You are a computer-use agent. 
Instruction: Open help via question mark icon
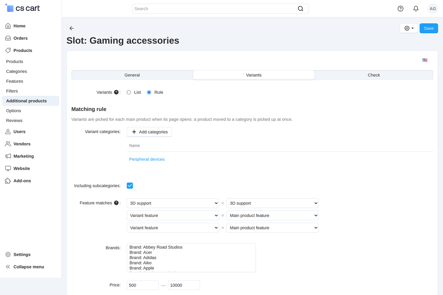pyautogui.click(x=401, y=8)
